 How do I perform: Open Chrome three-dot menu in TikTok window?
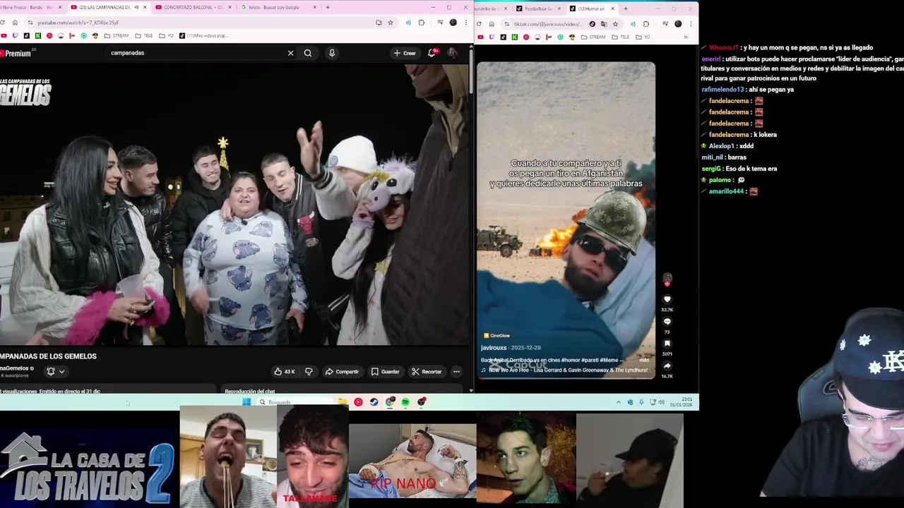coord(691,24)
